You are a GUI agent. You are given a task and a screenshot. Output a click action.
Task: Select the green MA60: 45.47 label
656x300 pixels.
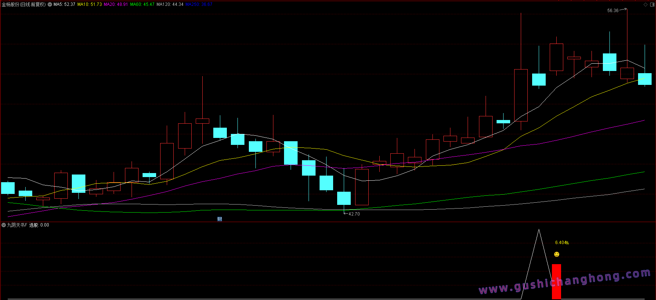pos(142,5)
